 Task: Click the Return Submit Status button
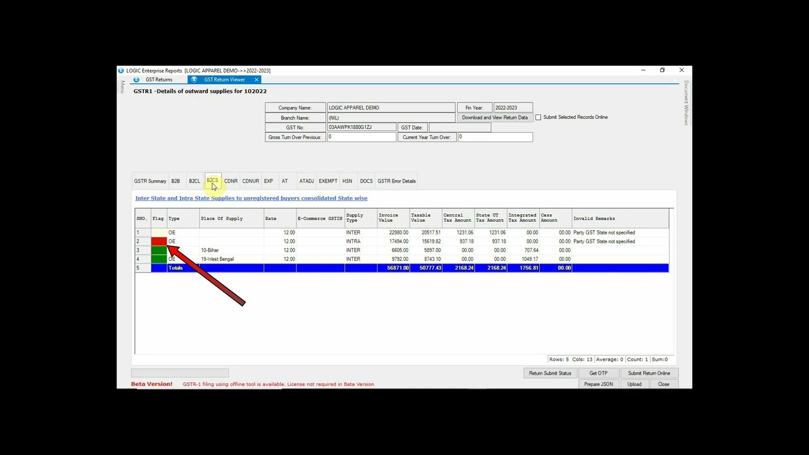coord(550,373)
